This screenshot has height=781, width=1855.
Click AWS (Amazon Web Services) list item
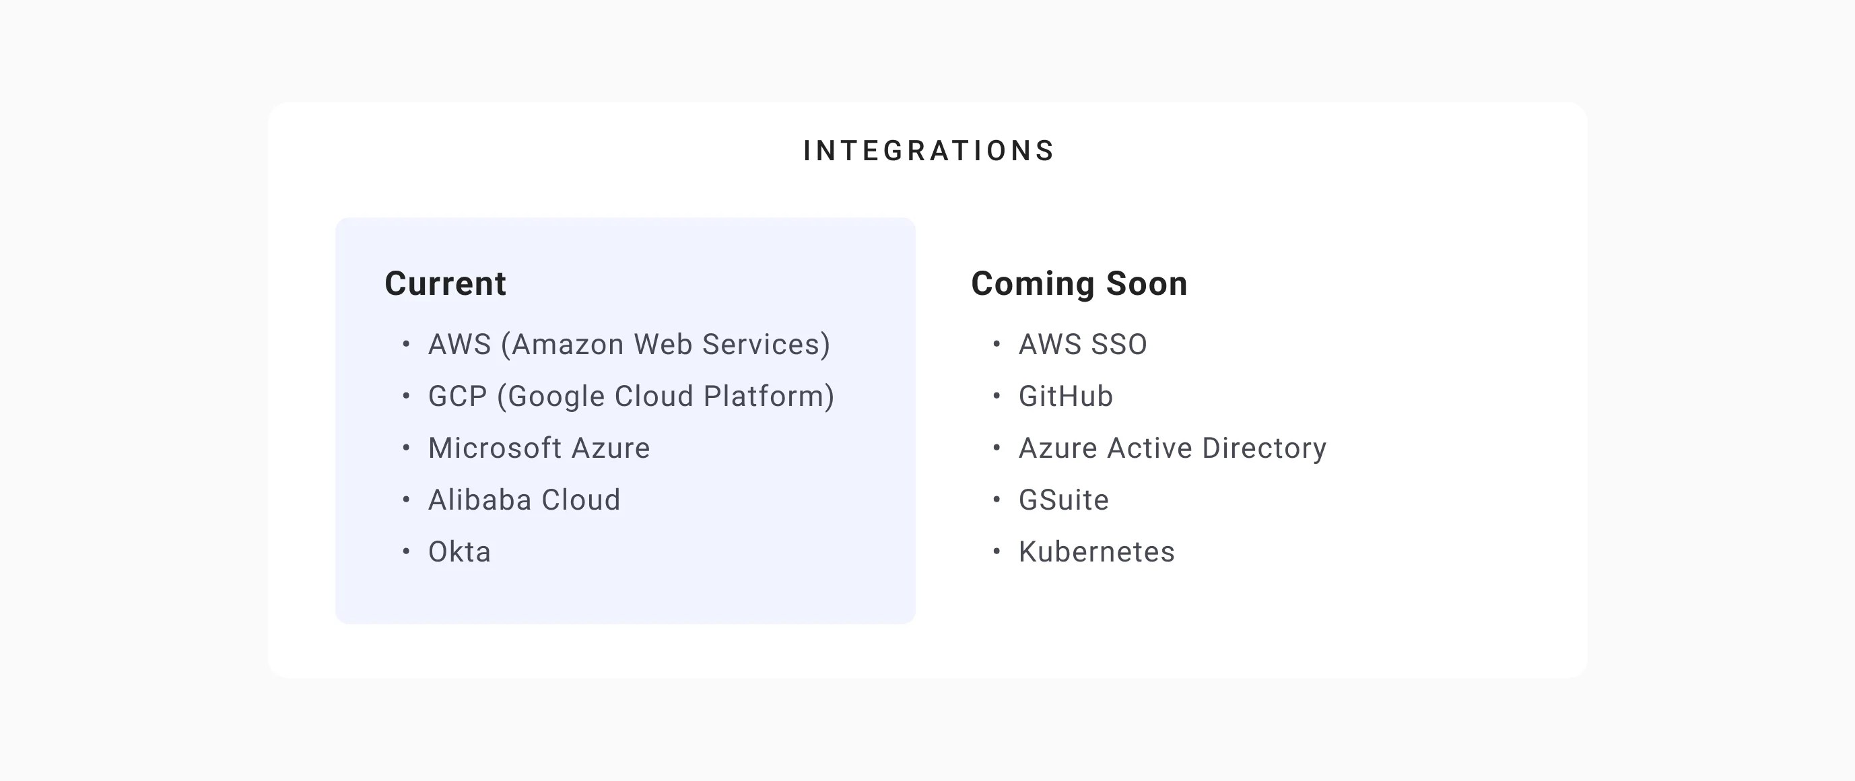[630, 344]
